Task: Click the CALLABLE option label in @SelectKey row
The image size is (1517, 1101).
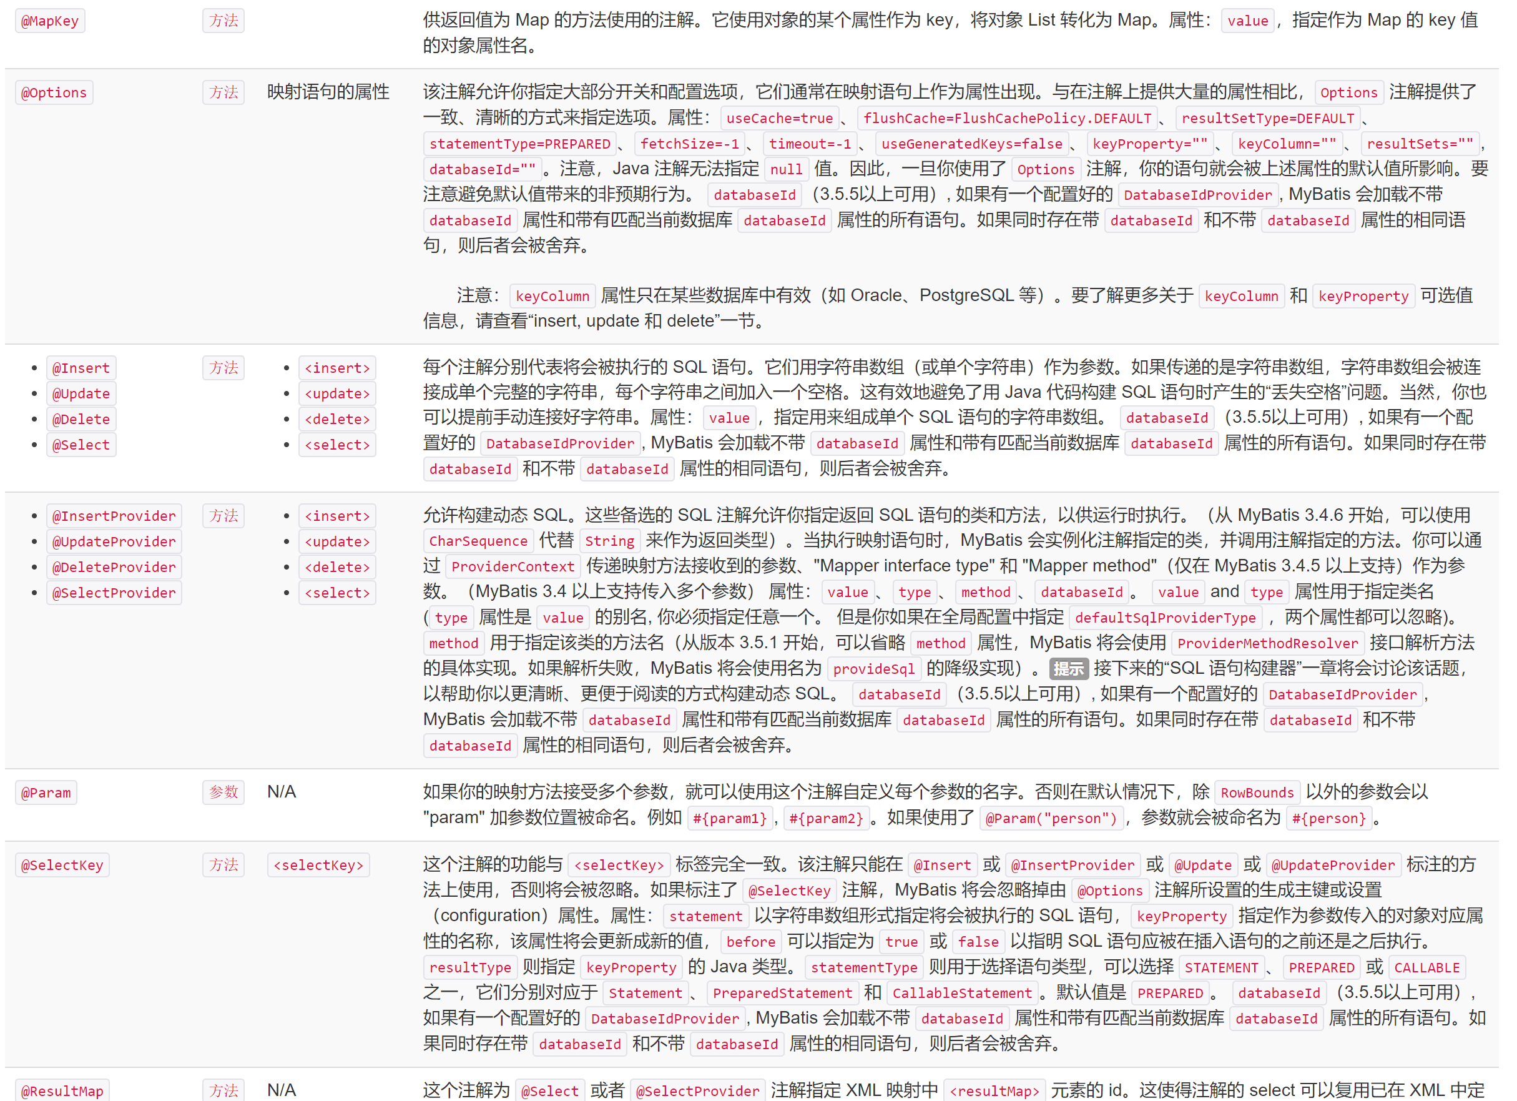Action: pos(1427,967)
